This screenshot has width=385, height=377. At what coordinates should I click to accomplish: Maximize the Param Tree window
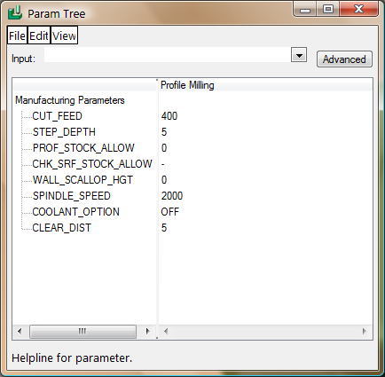328,9
